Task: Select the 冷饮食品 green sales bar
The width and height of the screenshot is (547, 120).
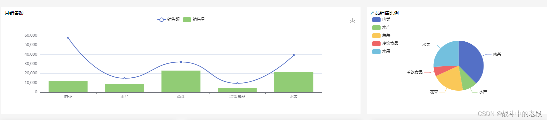Action: click(237, 90)
